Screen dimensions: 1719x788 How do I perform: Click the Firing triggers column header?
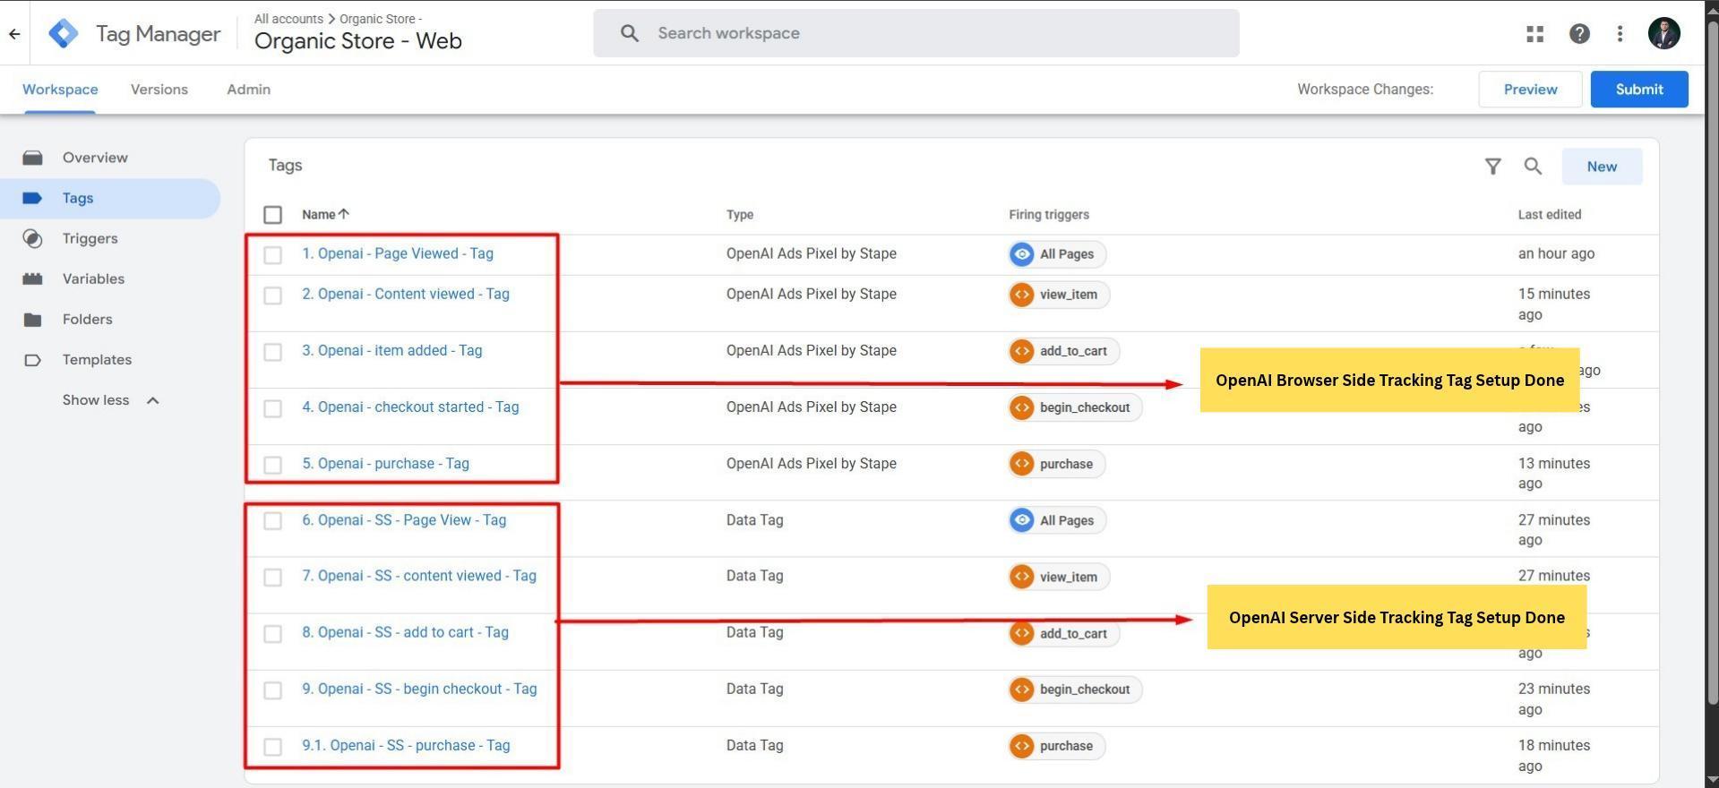[x=1049, y=215]
